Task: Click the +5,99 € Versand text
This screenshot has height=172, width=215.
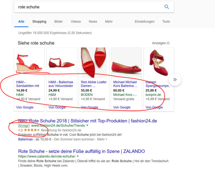Action: [157, 99]
